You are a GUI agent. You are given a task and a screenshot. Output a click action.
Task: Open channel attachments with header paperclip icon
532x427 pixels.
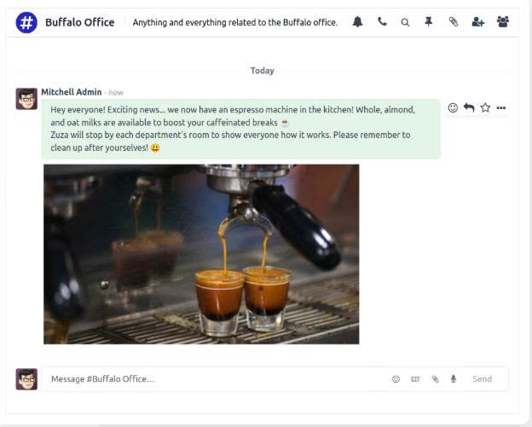(x=454, y=22)
